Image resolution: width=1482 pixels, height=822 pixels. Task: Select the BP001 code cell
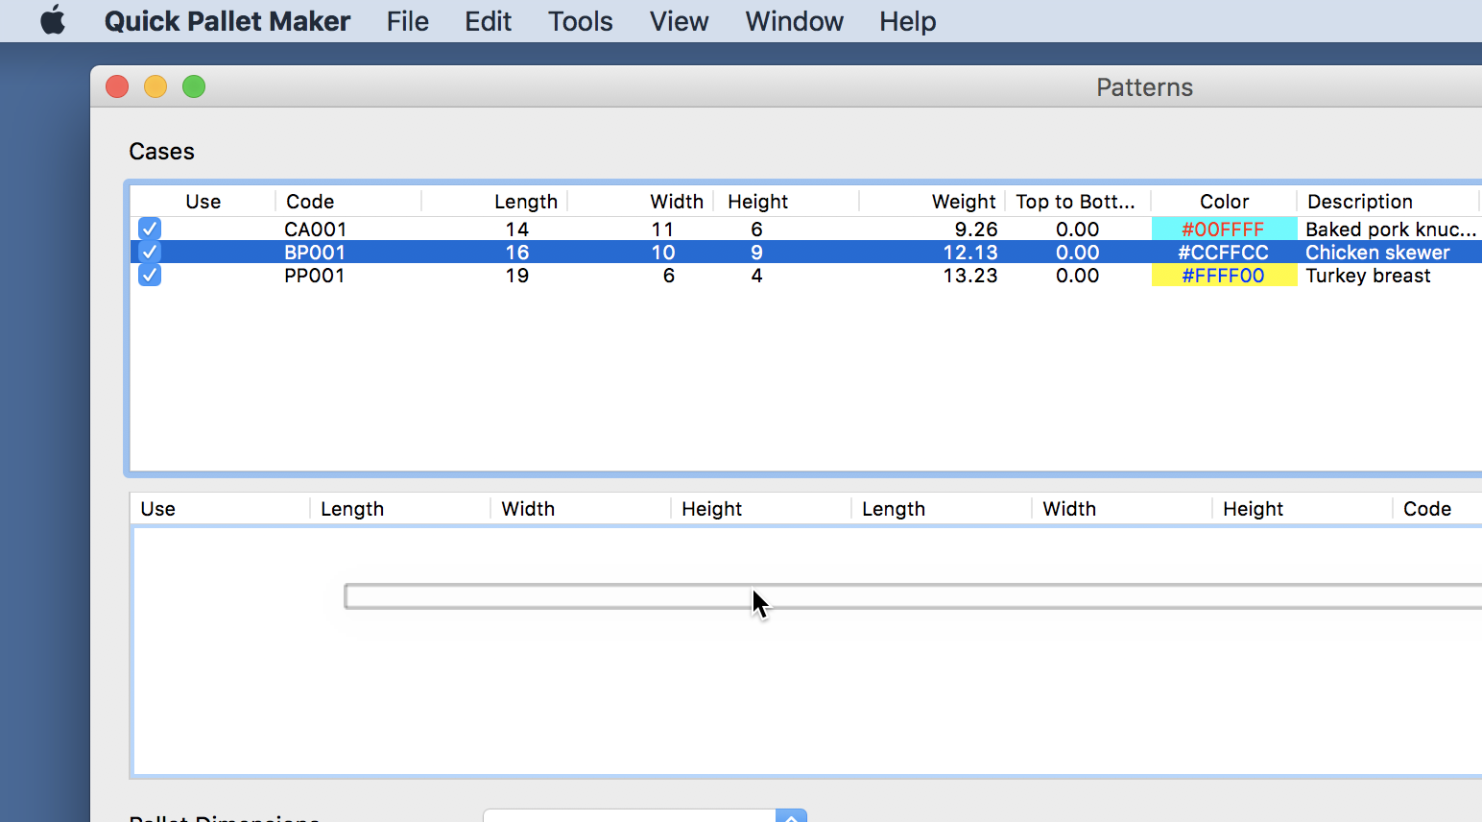315,252
